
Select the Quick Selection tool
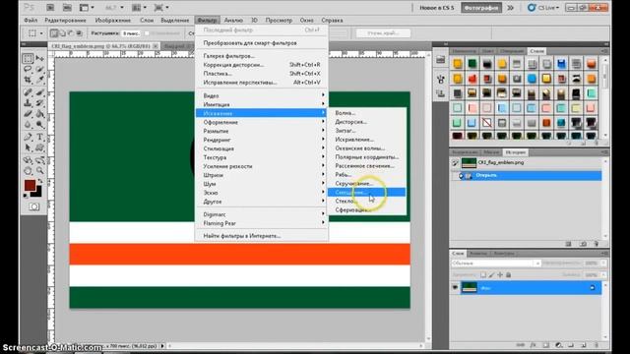(x=39, y=70)
